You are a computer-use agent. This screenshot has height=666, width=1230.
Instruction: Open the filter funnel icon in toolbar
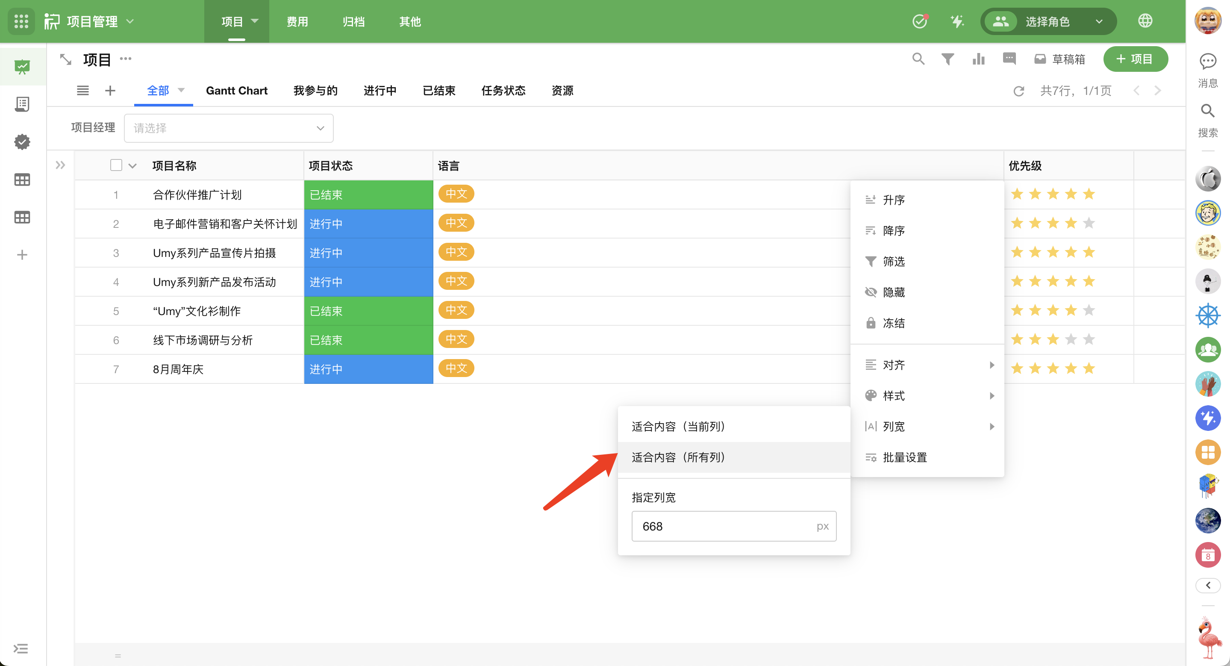(x=948, y=59)
